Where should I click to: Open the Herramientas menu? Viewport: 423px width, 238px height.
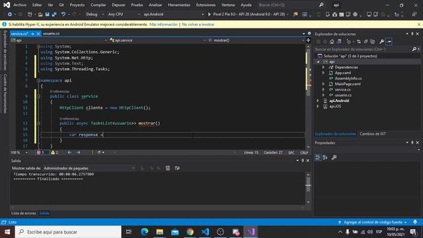click(x=179, y=5)
